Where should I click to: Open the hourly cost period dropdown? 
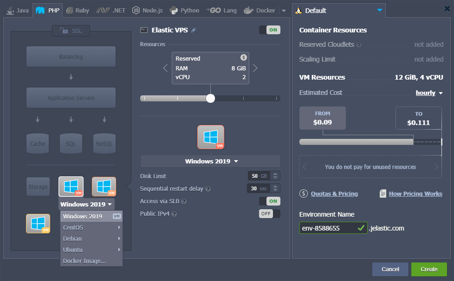pyautogui.click(x=429, y=93)
